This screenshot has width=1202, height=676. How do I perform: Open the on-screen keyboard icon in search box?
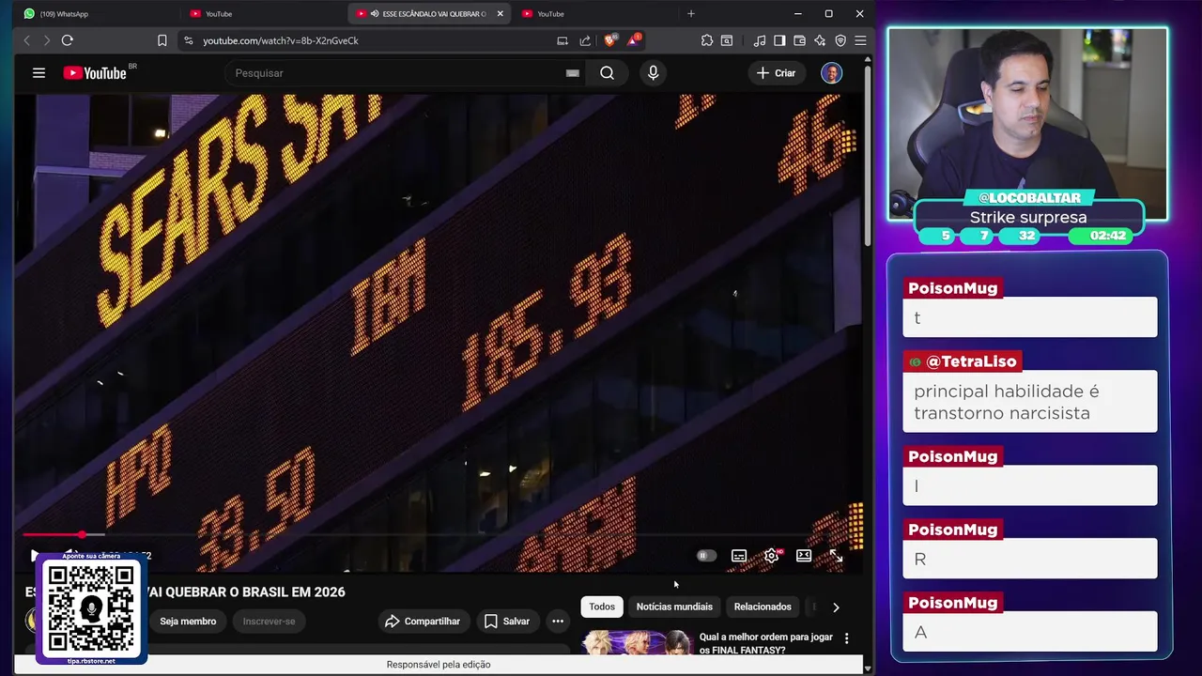click(573, 73)
